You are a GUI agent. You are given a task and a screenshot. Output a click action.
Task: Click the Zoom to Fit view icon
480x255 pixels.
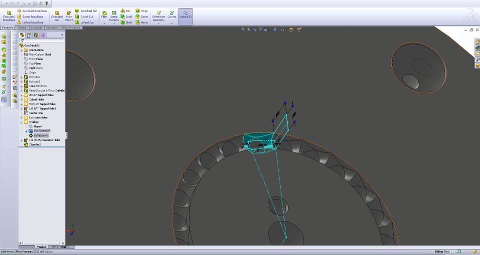pos(243,29)
